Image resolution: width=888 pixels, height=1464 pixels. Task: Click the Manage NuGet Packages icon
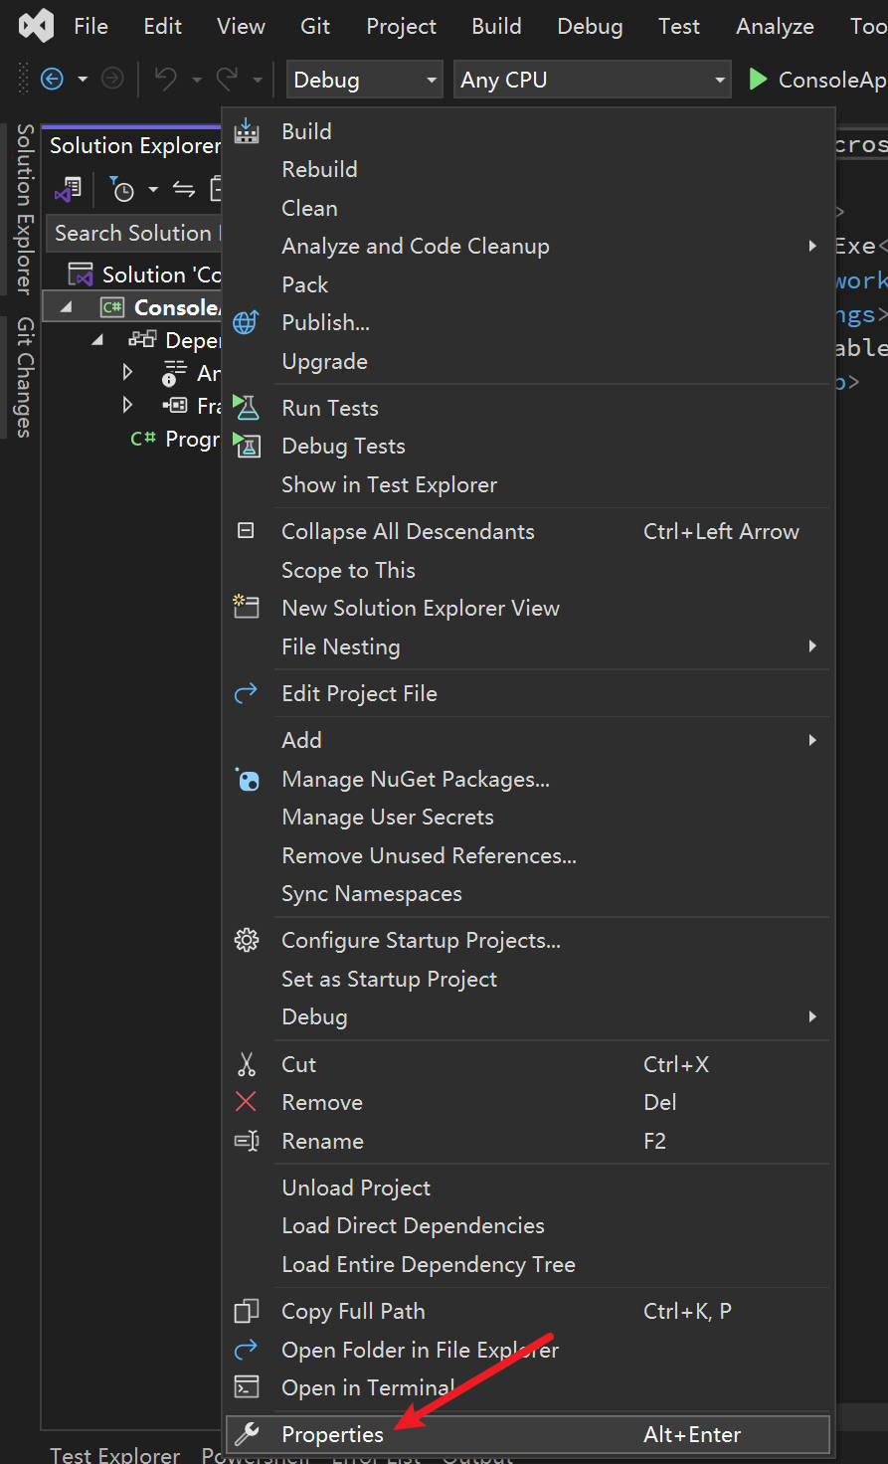tap(247, 780)
